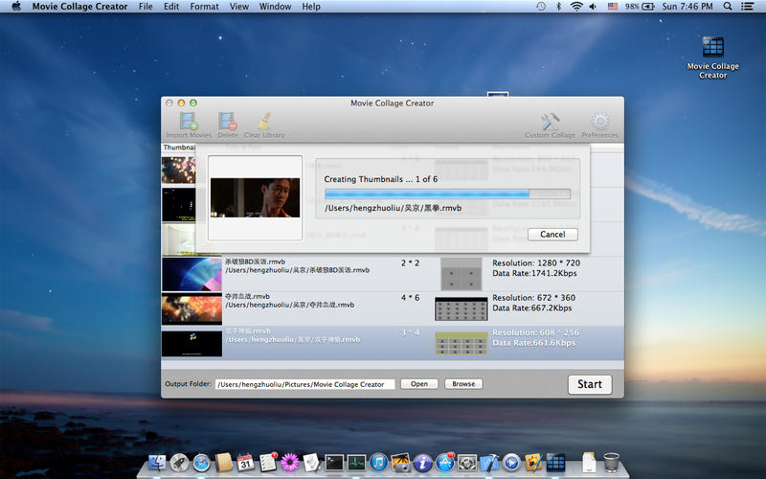Open the Custom Collage tool
Image resolution: width=766 pixels, height=479 pixels.
pyautogui.click(x=550, y=122)
